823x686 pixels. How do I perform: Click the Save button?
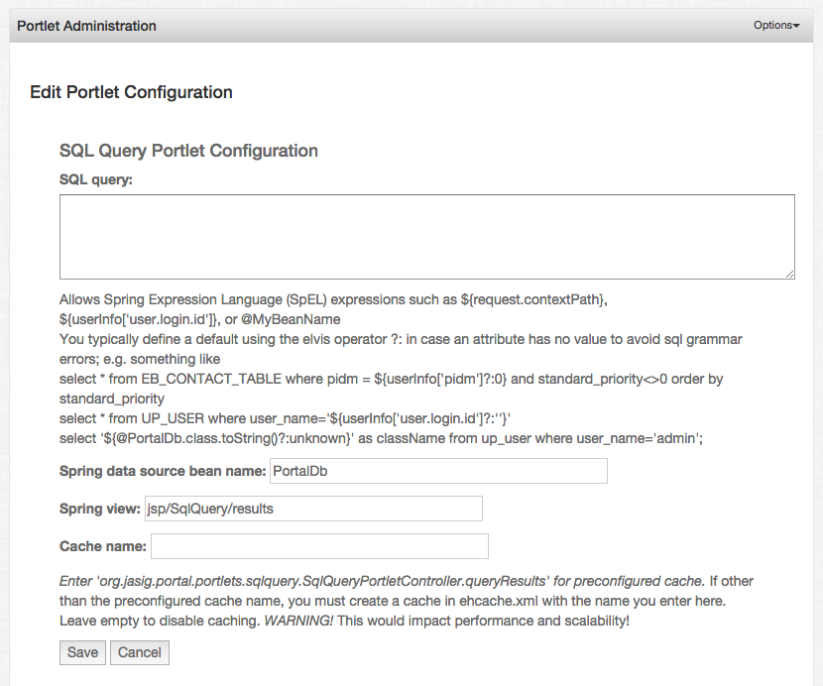point(81,652)
